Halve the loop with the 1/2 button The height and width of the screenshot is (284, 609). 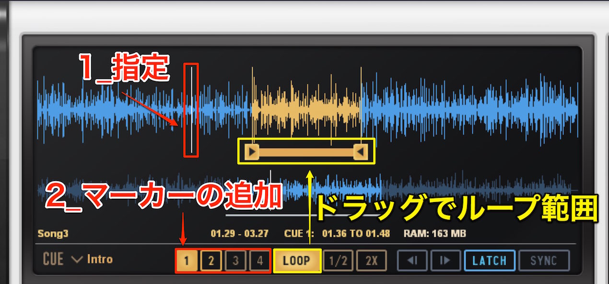coord(338,261)
